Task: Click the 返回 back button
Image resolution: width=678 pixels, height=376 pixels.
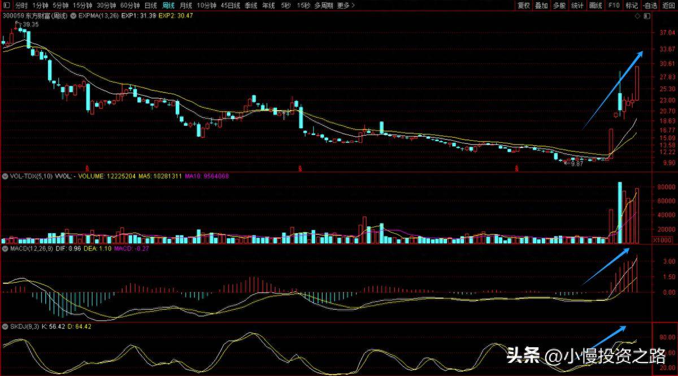Action: click(x=668, y=5)
